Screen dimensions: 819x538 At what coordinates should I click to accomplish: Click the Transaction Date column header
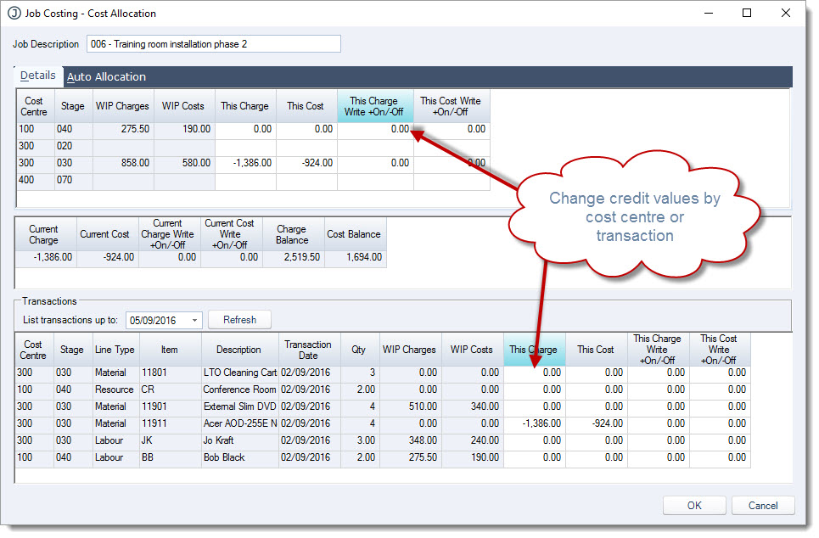(x=309, y=350)
